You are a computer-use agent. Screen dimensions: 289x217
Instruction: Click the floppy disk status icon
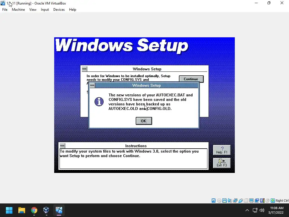[x=224, y=201]
